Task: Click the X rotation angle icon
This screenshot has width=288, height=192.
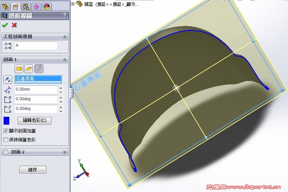Action: click(7, 100)
